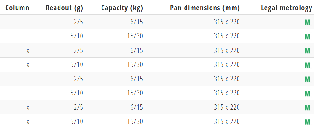Sort by the Readout (g) header

point(64,8)
